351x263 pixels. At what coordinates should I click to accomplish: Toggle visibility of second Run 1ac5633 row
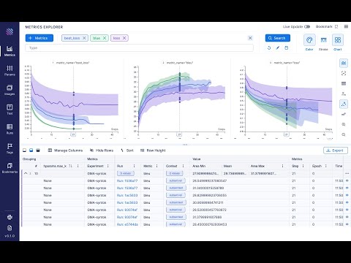[347, 202]
